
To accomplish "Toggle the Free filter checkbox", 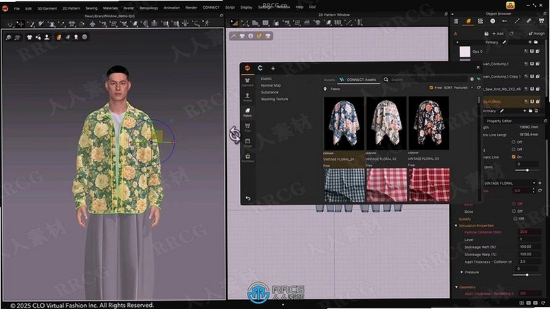I will click(431, 88).
